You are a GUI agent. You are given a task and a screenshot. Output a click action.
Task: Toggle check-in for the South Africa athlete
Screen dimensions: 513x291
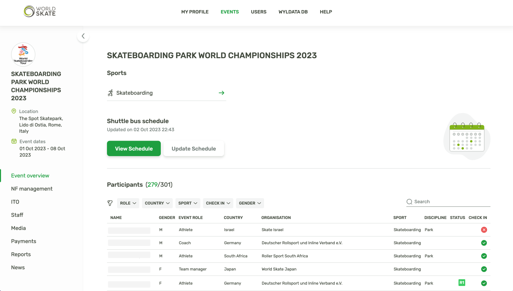pyautogui.click(x=484, y=256)
